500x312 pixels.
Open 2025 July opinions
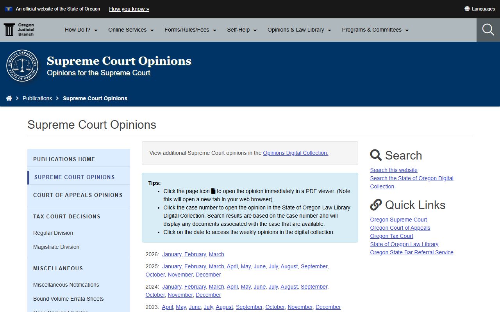[x=273, y=266]
